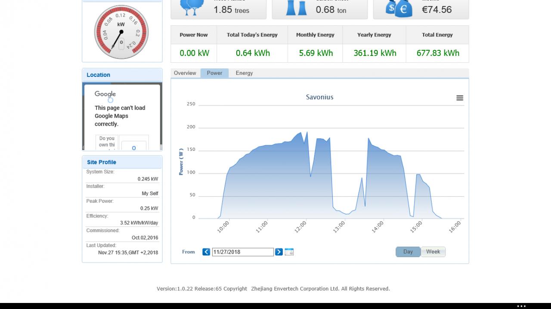
Task: Click the Yearly Energy value 361.19 kWh
Action: 375,53
